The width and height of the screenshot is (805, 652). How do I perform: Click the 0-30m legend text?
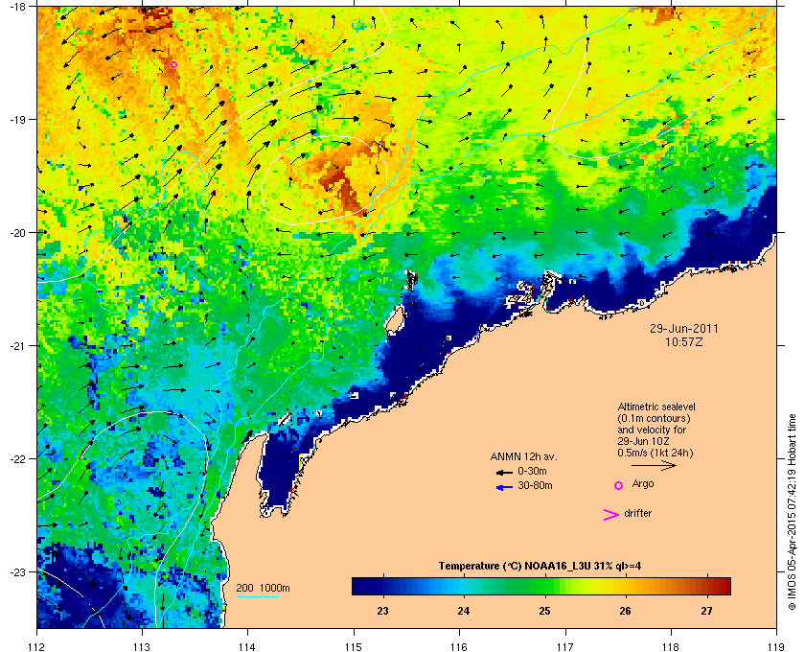532,471
